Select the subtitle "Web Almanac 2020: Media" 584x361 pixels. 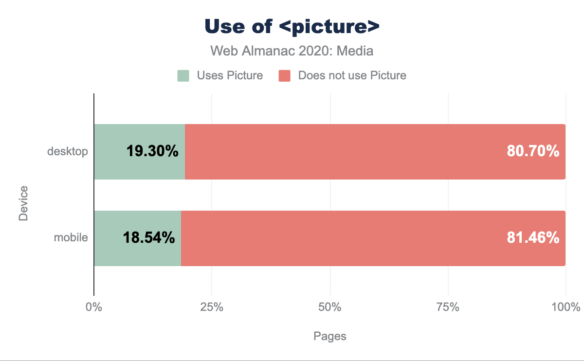coord(292,51)
